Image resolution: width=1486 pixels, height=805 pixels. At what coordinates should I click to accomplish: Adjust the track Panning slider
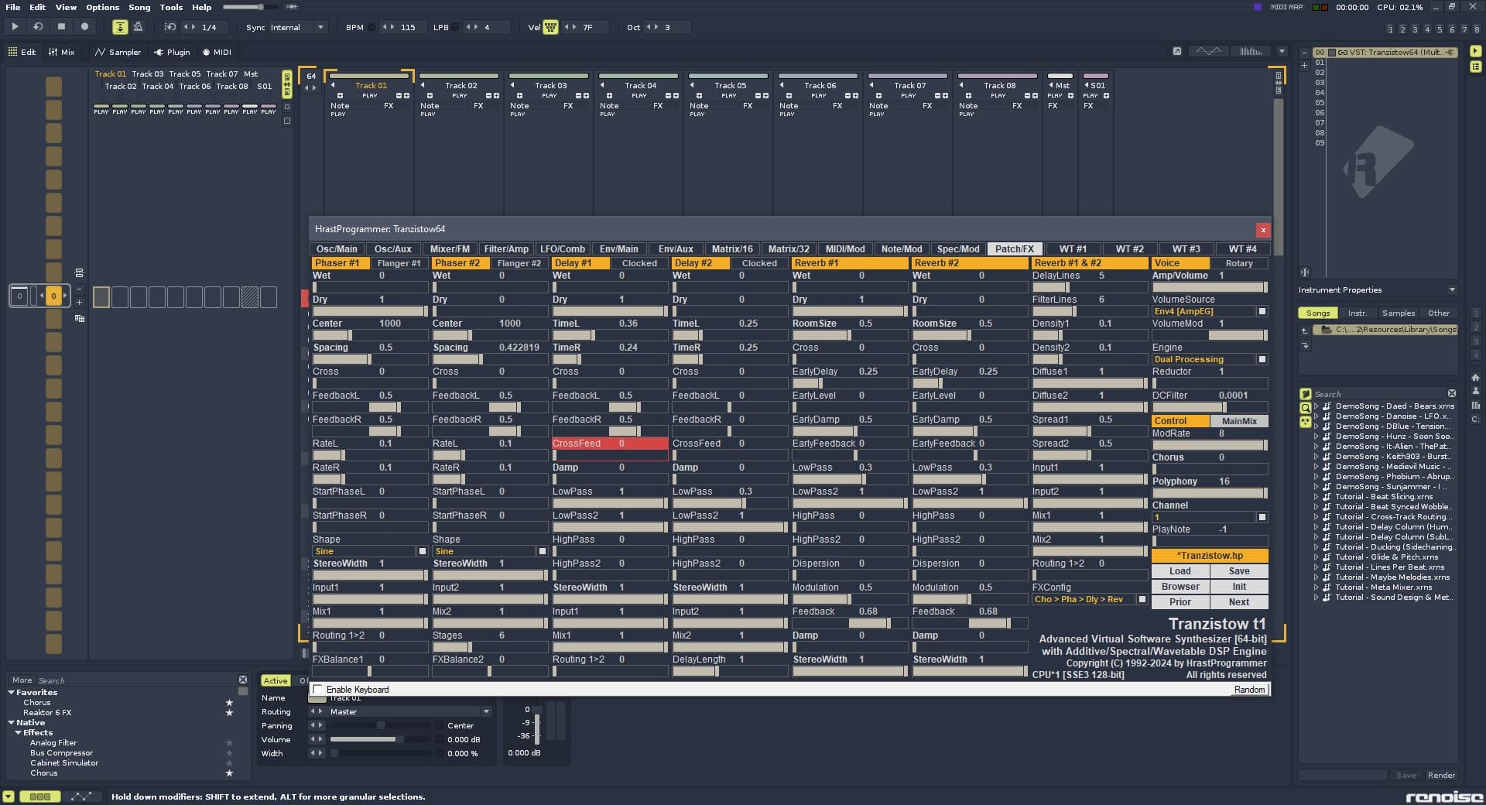380,725
